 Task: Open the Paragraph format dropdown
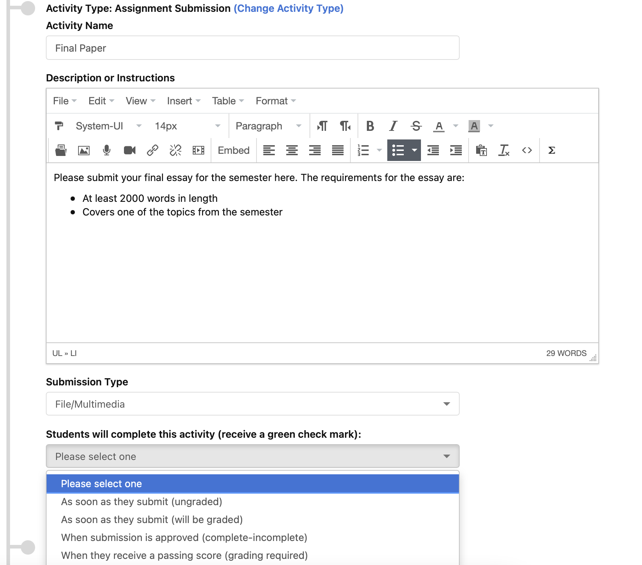[x=268, y=126]
